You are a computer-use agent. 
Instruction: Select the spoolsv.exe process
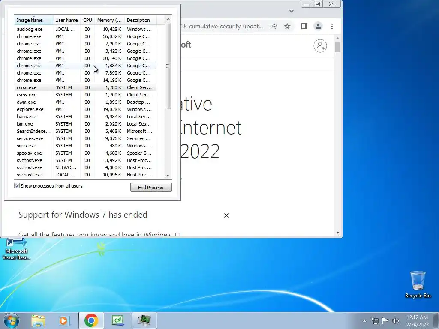[85, 153]
